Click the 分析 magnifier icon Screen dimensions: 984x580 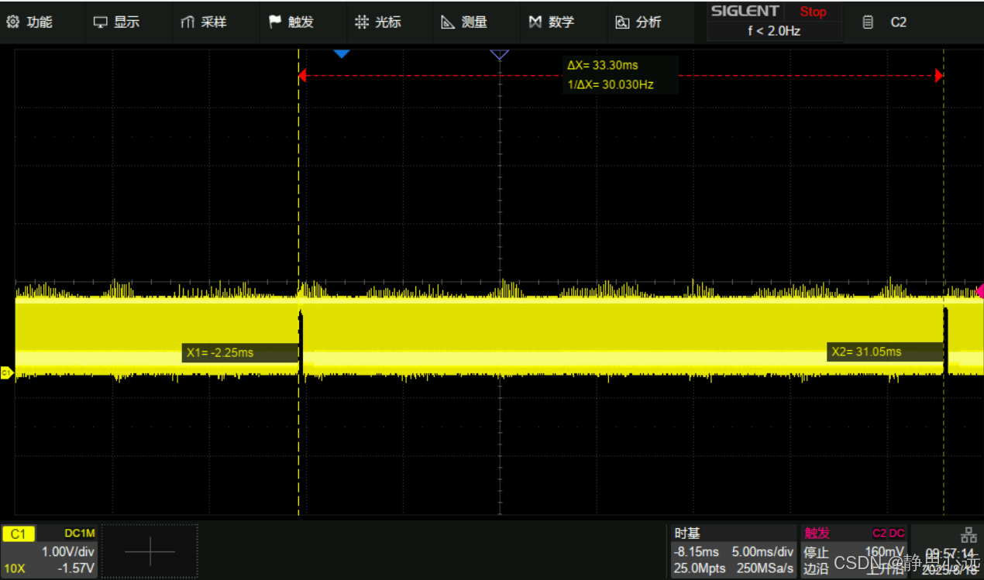621,22
